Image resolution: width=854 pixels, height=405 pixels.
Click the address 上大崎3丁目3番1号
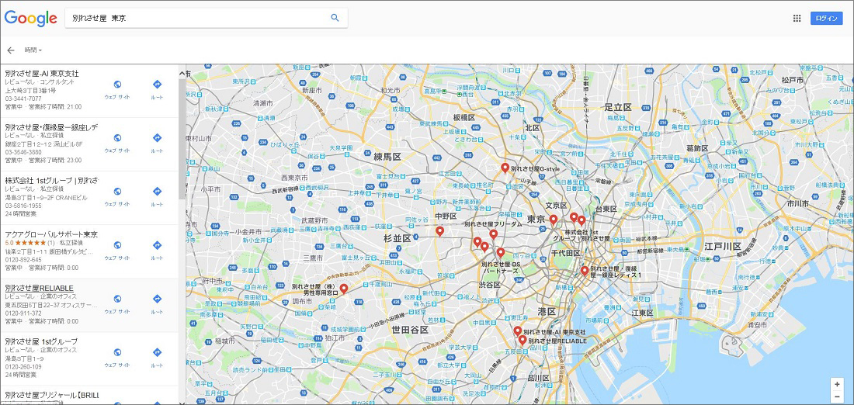[x=30, y=90]
